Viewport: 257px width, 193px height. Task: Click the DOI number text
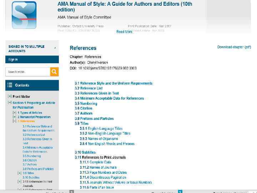coord(107,68)
